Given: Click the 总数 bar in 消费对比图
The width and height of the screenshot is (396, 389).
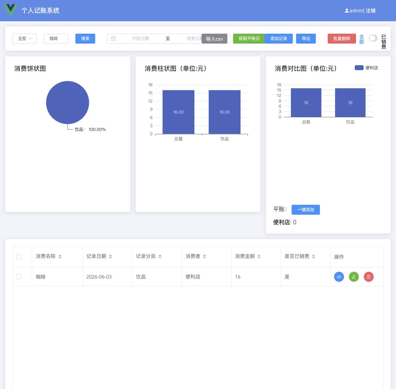Looking at the screenshot, I should pos(306,103).
